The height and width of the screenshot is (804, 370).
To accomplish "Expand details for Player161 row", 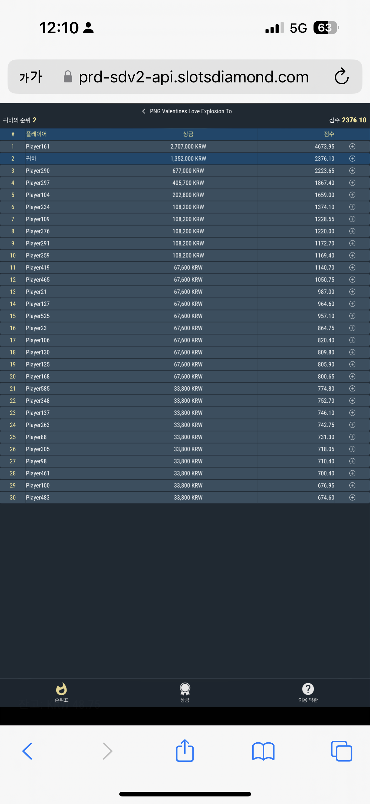I will [x=352, y=146].
